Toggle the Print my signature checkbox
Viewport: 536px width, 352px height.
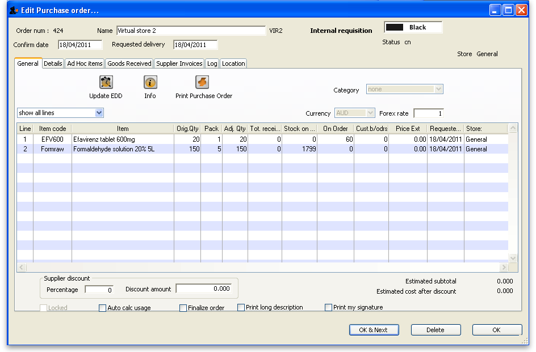pos(329,308)
